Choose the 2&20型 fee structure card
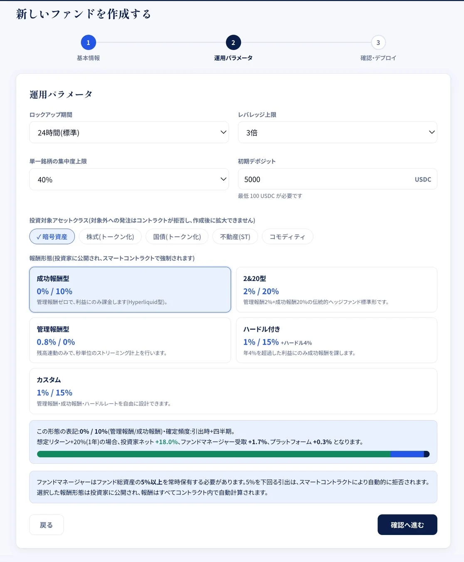464x562 pixels. (x=337, y=290)
